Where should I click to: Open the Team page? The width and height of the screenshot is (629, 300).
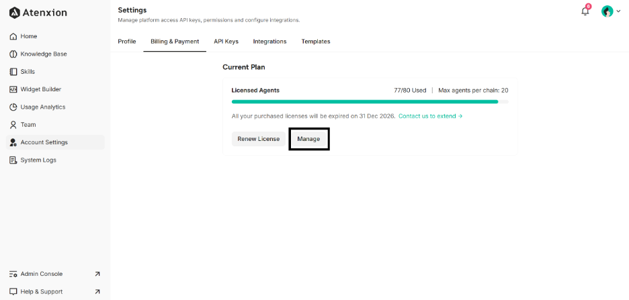55,125
